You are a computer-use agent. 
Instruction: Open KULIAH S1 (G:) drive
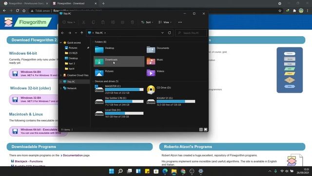(171, 101)
